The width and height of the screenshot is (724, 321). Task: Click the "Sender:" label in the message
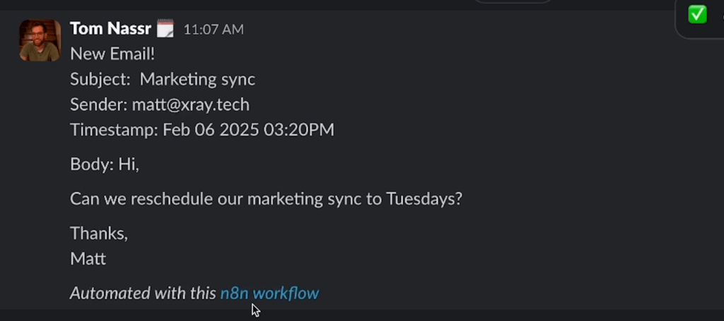pyautogui.click(x=98, y=104)
